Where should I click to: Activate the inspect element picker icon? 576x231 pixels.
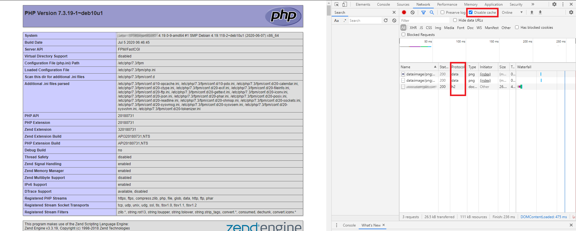[x=336, y=4]
